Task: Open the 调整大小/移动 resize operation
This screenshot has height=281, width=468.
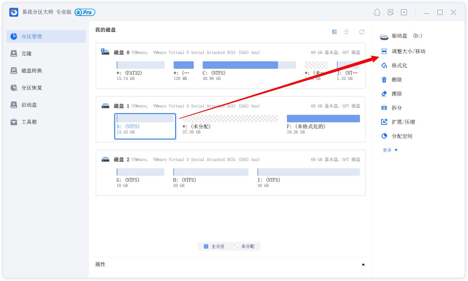Action: tap(408, 51)
